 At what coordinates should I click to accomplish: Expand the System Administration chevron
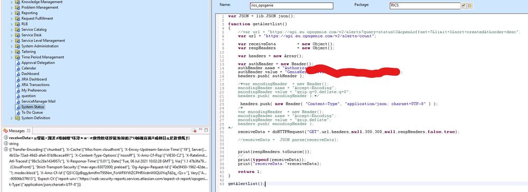click(x=12, y=46)
